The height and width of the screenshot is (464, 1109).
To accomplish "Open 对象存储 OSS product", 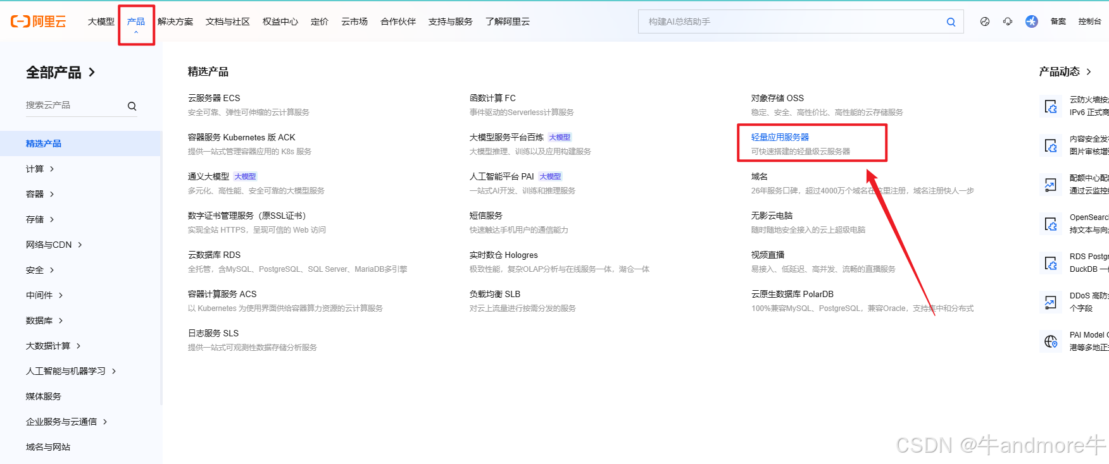I will click(x=777, y=98).
